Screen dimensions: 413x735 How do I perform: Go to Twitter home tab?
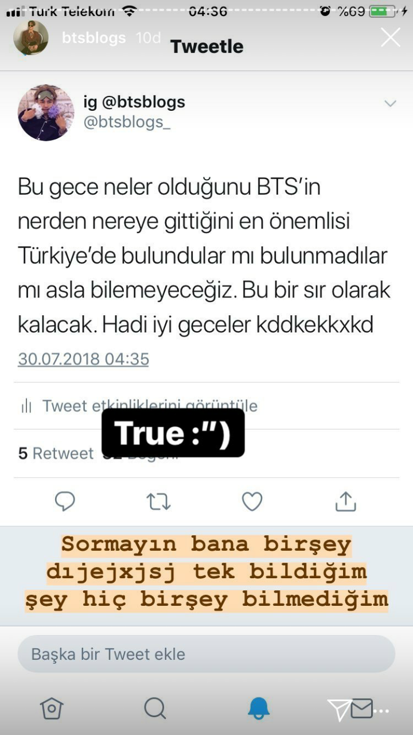tap(52, 708)
